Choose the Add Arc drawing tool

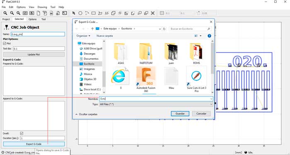point(87,13)
